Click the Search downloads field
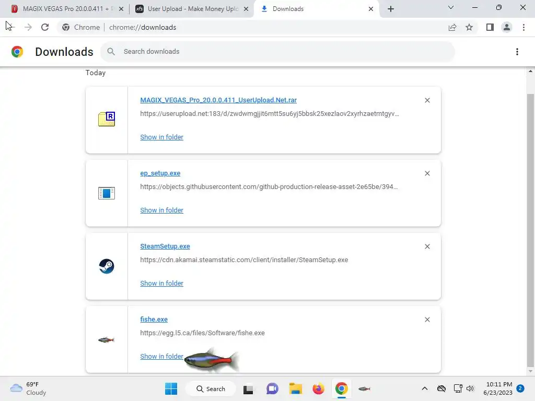Viewport: 535px width, 401px height. click(278, 52)
